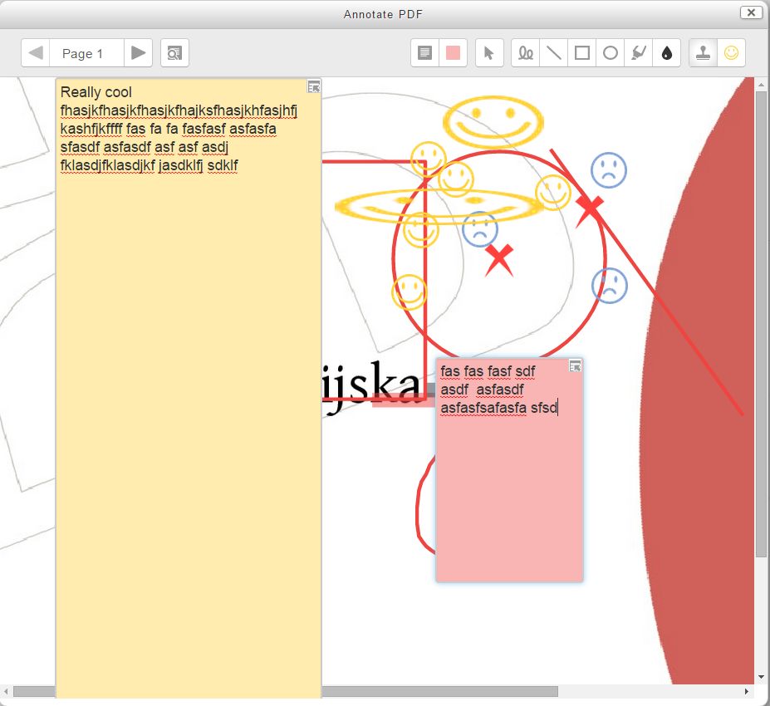This screenshot has width=770, height=706.
Task: Select the Comment tool
Action: [424, 53]
